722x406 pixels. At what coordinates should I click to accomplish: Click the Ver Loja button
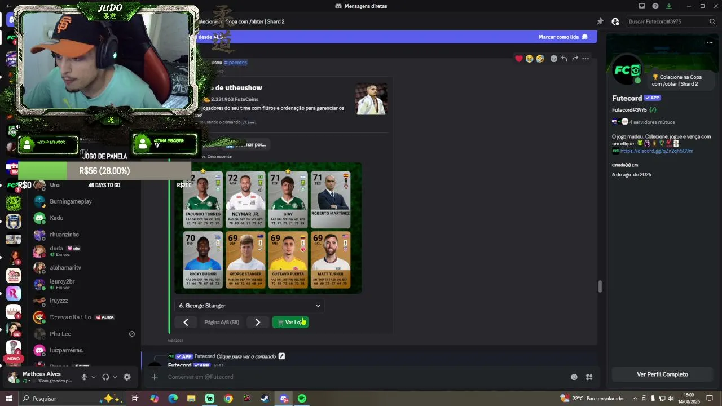point(290,322)
